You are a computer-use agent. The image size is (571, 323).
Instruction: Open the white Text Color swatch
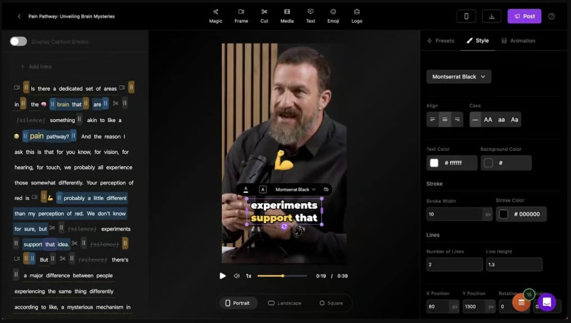pyautogui.click(x=434, y=163)
